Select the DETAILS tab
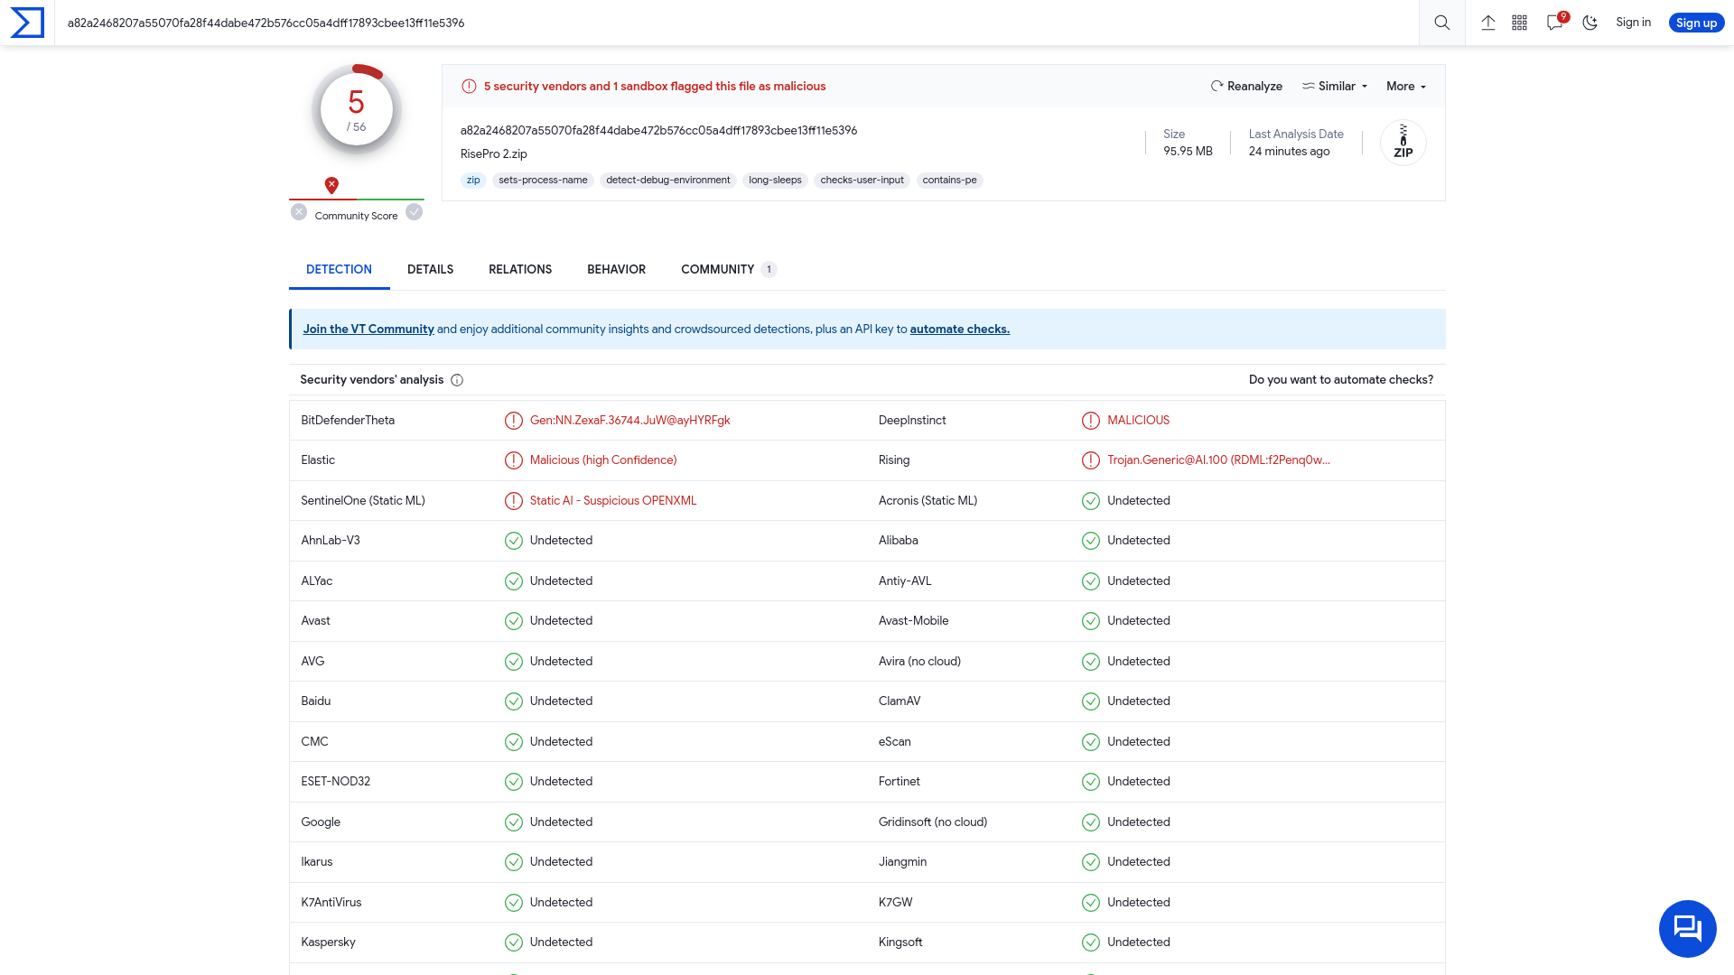Image resolution: width=1734 pixels, height=975 pixels. (x=430, y=269)
